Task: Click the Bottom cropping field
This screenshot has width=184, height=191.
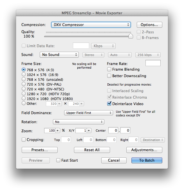Action: [x=112, y=140]
